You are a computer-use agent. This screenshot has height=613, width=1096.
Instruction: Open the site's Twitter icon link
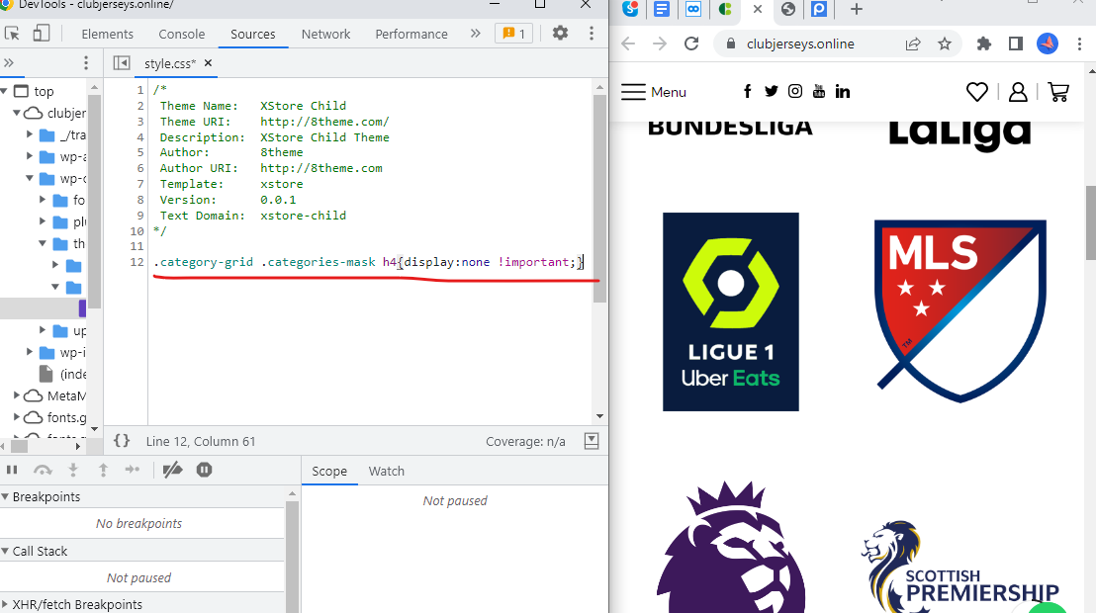tap(771, 92)
